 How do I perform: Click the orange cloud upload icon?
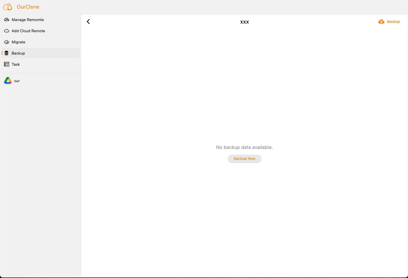coord(381,22)
